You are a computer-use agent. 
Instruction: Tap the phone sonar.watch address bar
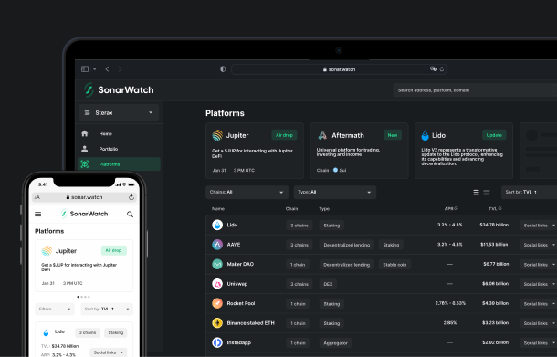tap(84, 197)
